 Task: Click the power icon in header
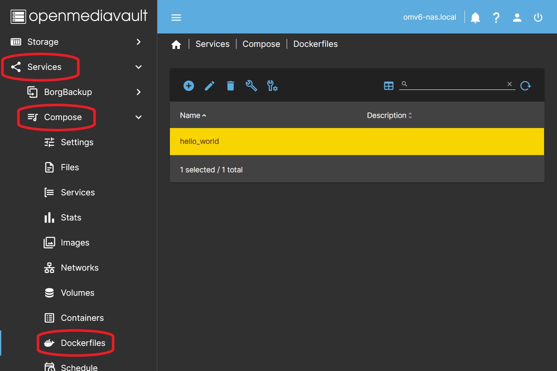coord(538,18)
